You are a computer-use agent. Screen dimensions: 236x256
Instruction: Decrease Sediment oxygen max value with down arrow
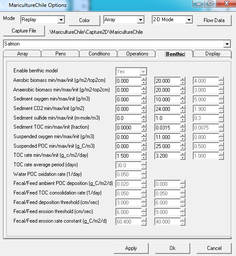tap(182, 101)
